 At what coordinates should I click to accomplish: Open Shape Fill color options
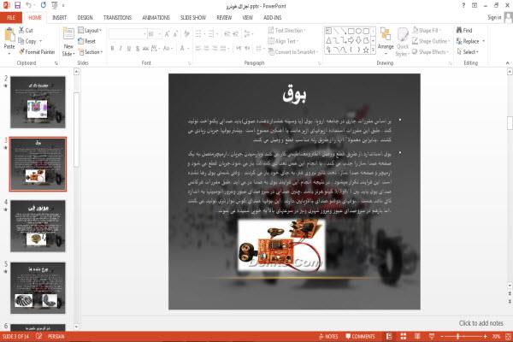point(427,31)
